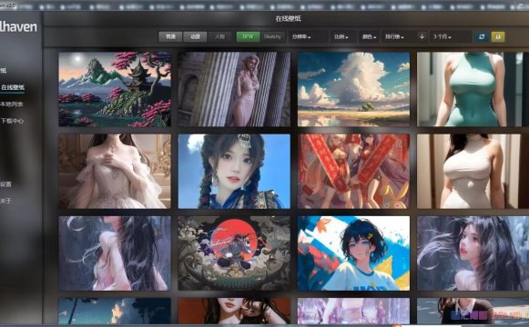Open 本地列表 in the sidebar

(12, 104)
